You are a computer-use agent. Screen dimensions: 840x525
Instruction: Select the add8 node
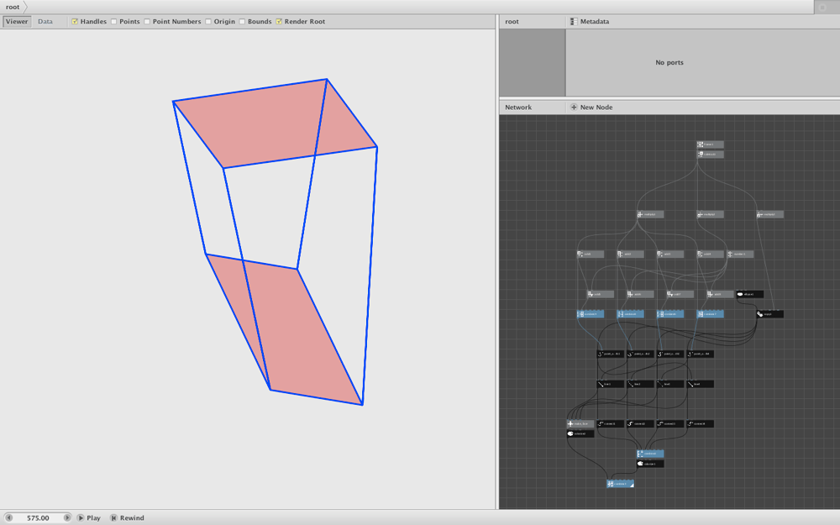(x=721, y=294)
